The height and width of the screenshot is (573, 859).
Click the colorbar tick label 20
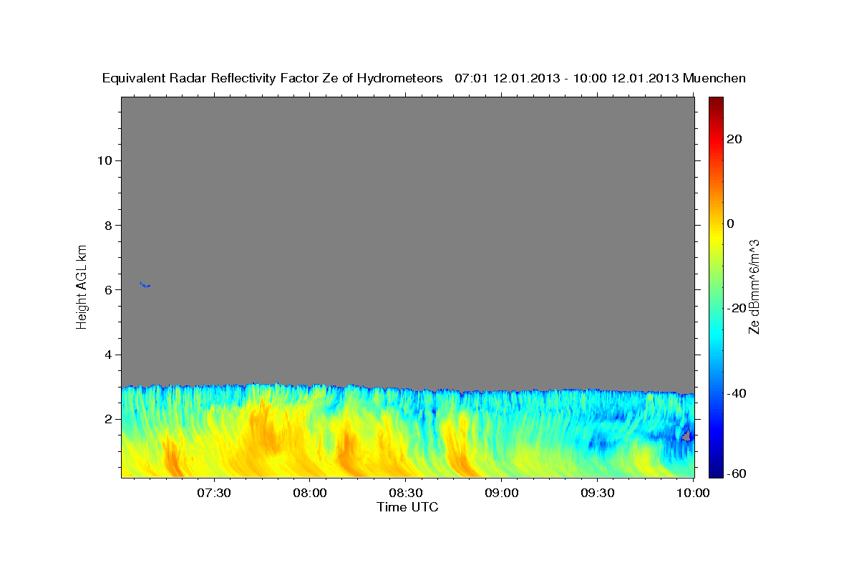(x=736, y=139)
